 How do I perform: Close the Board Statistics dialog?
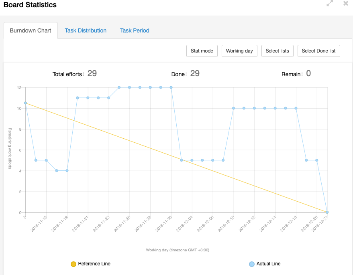pos(345,4)
